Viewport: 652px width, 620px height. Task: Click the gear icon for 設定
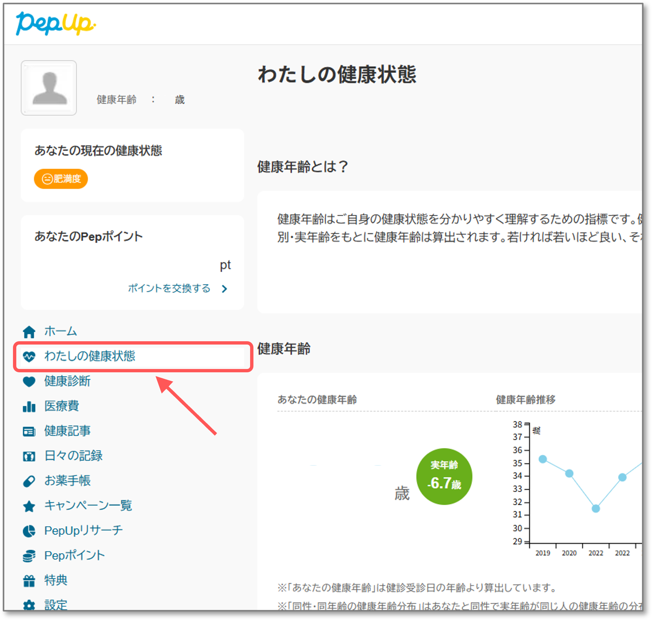[29, 605]
